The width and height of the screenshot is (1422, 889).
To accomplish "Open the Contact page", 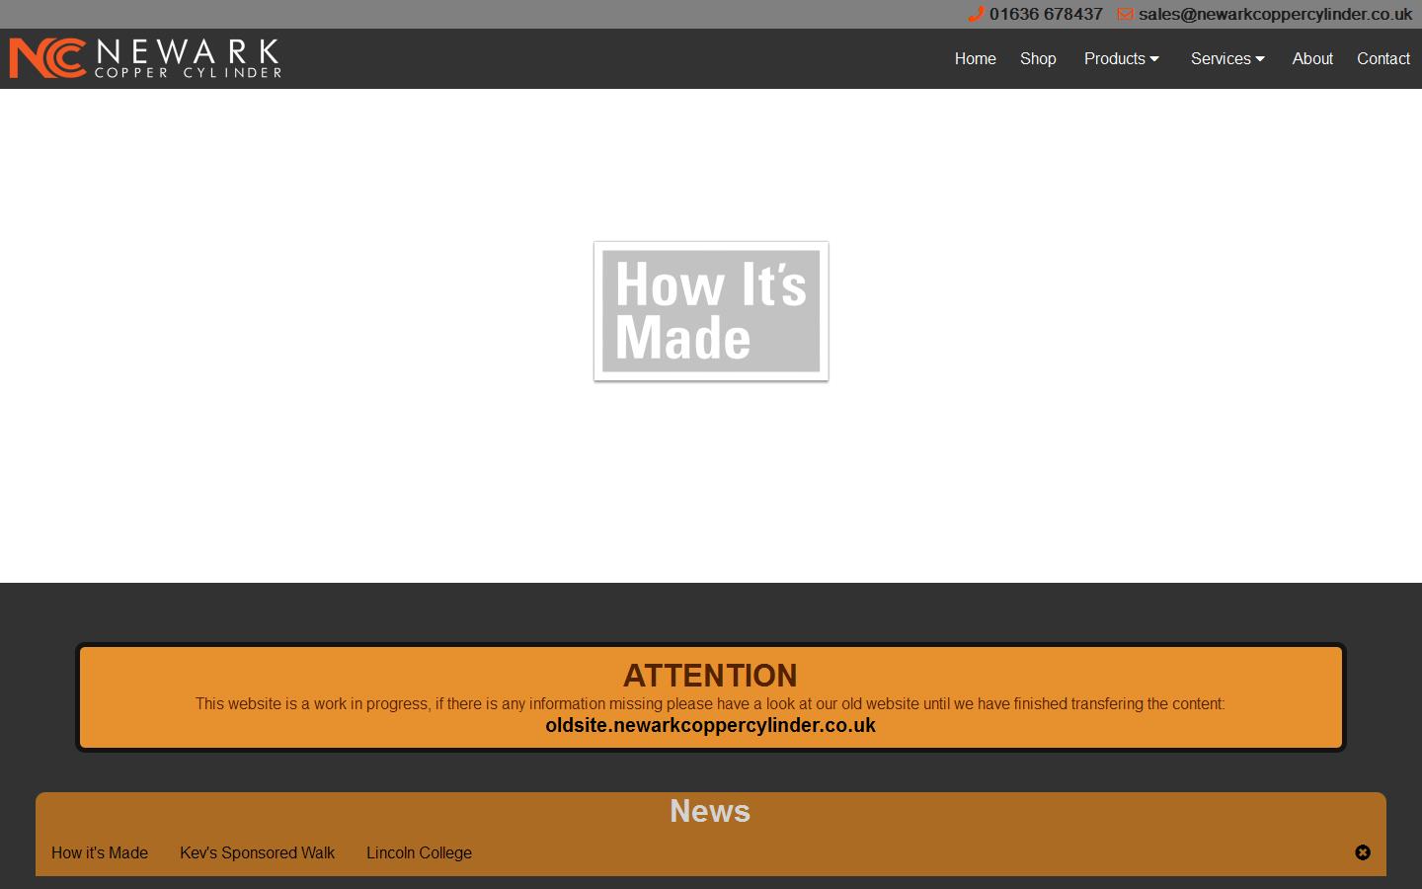I will [1382, 59].
